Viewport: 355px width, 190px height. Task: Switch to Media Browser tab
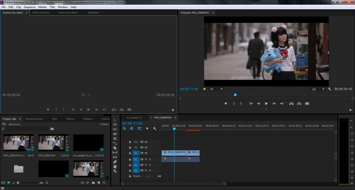point(34,119)
